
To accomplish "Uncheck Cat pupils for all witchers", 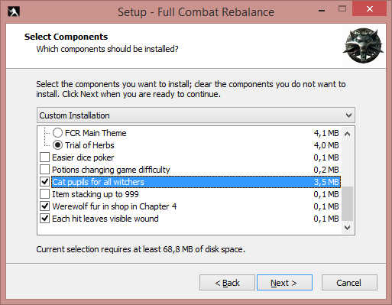I will [45, 182].
